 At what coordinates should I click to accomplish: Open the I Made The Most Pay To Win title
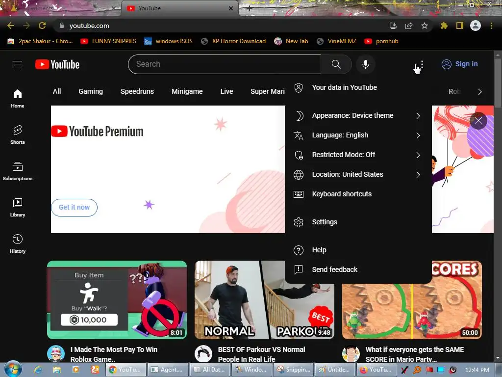[x=114, y=354]
